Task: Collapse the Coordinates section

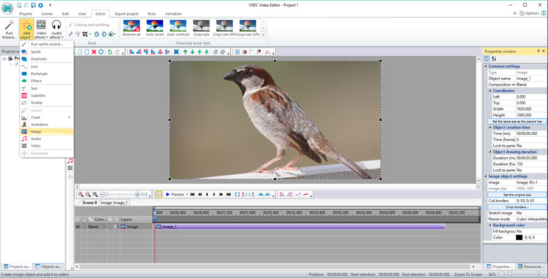Action: 490,90
